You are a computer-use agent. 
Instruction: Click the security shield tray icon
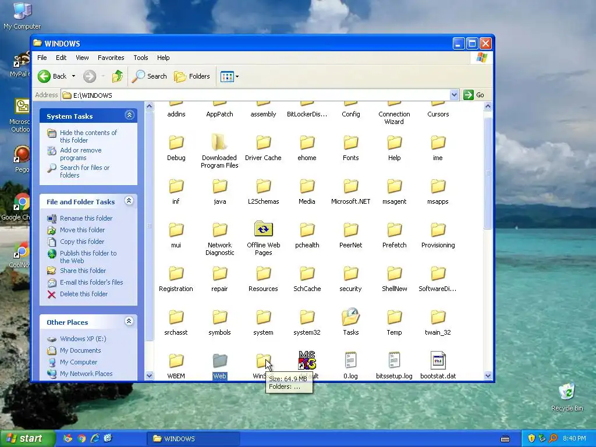[531, 439]
